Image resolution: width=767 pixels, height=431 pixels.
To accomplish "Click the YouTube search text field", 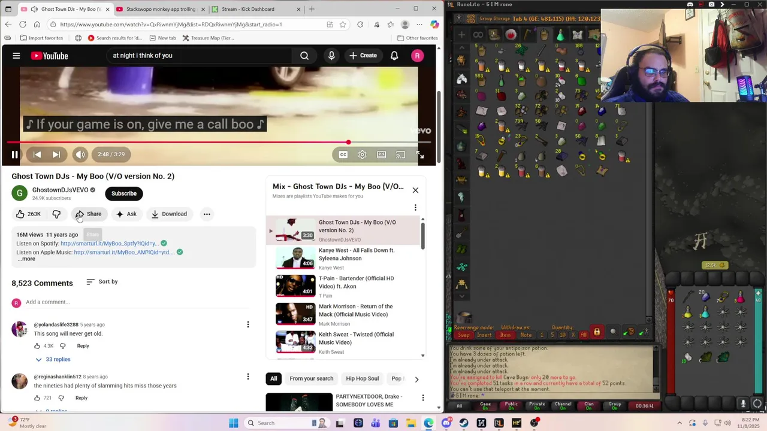I will (199, 56).
